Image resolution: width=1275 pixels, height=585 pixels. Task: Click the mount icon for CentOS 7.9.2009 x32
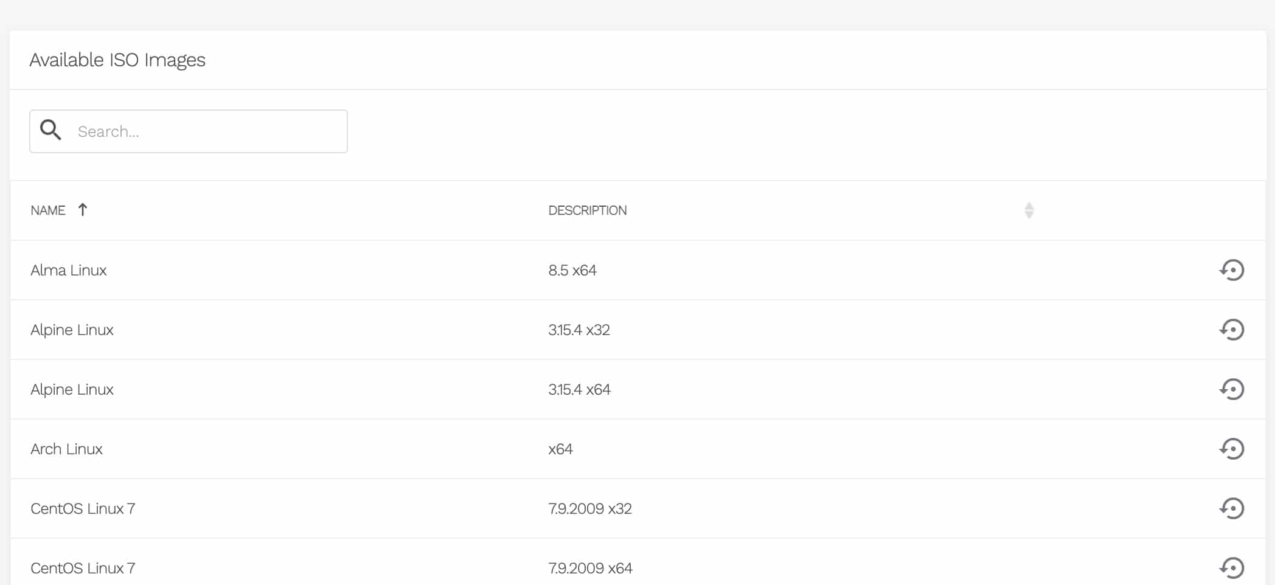1231,508
